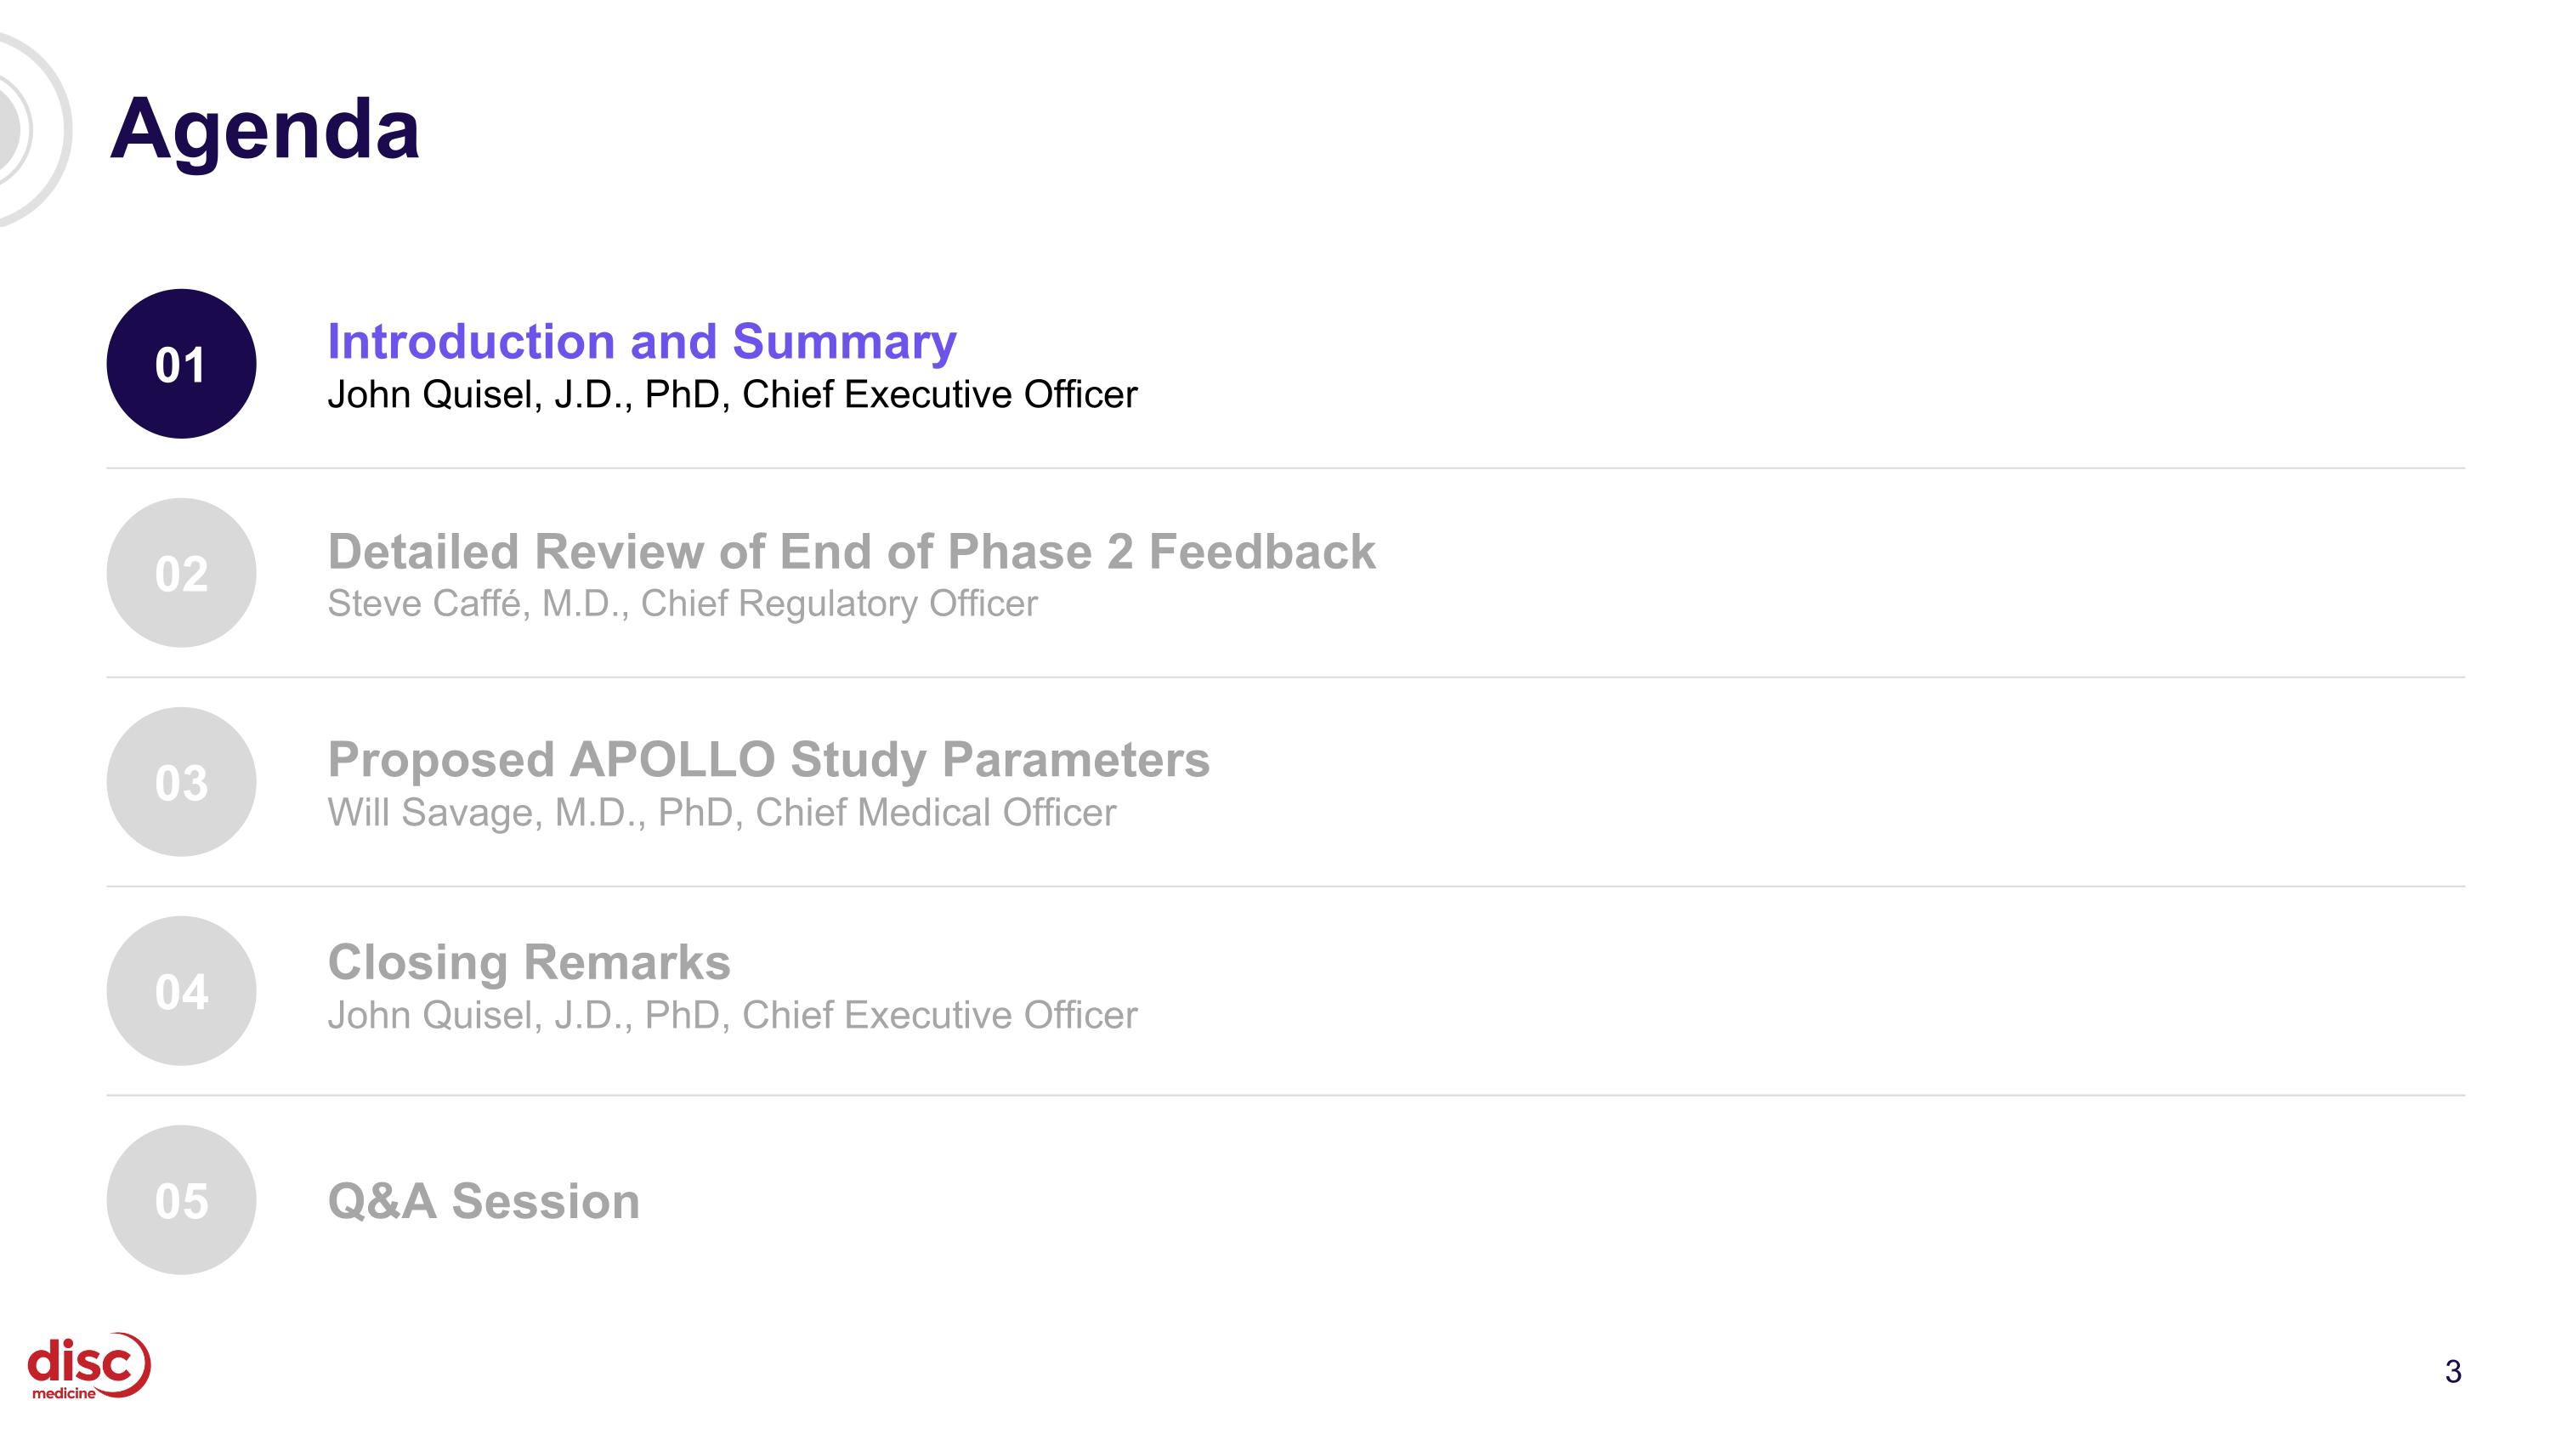
Task: Click the Steve Caffé Chief Regulatory Officer line
Action: tap(682, 604)
